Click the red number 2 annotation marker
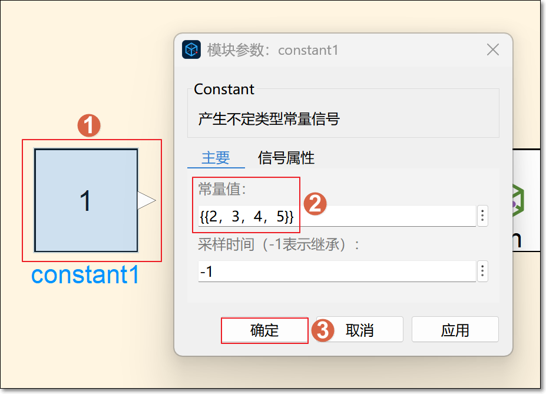The width and height of the screenshot is (546, 394). click(x=315, y=204)
